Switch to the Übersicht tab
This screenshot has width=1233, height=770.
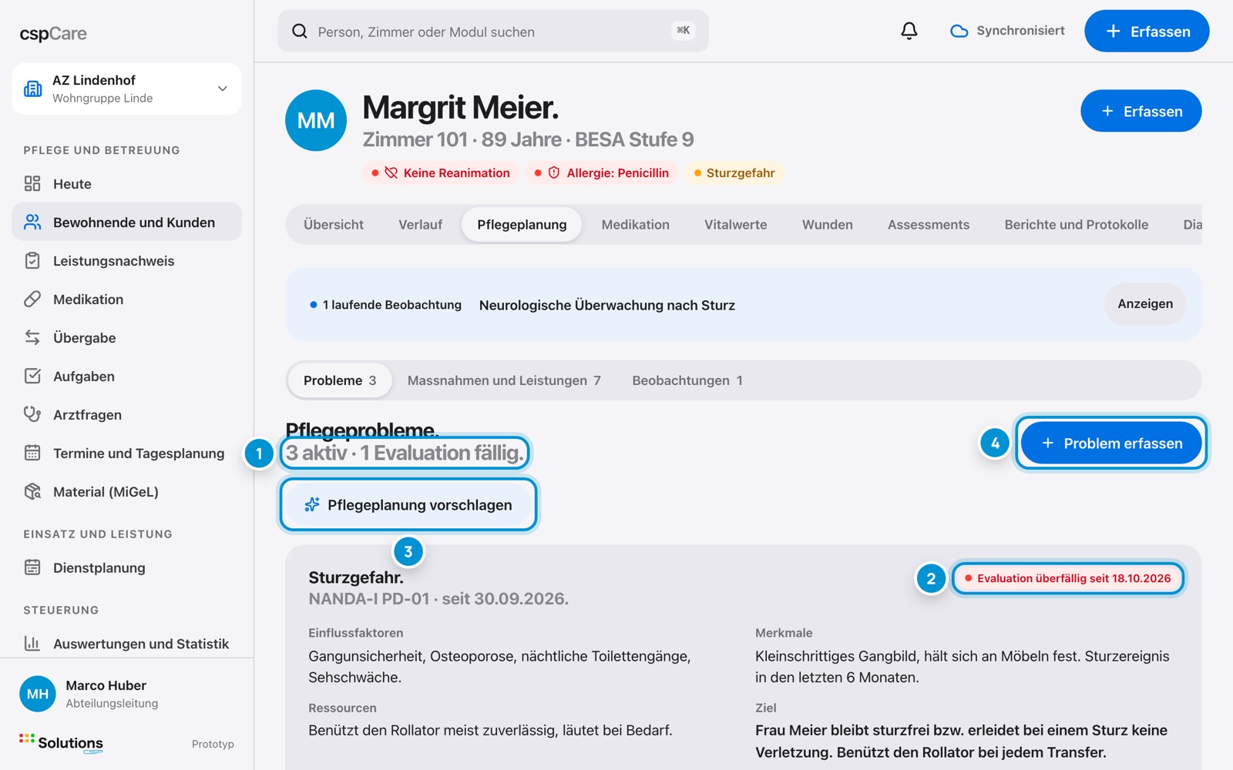click(334, 225)
